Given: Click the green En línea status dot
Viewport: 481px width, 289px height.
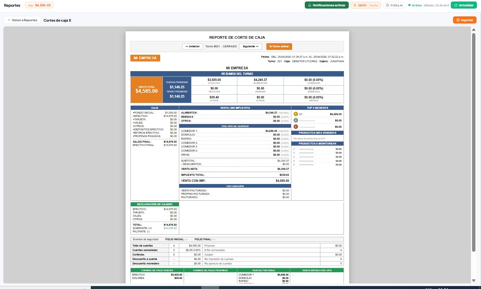Looking at the screenshot, I should click(x=409, y=5).
